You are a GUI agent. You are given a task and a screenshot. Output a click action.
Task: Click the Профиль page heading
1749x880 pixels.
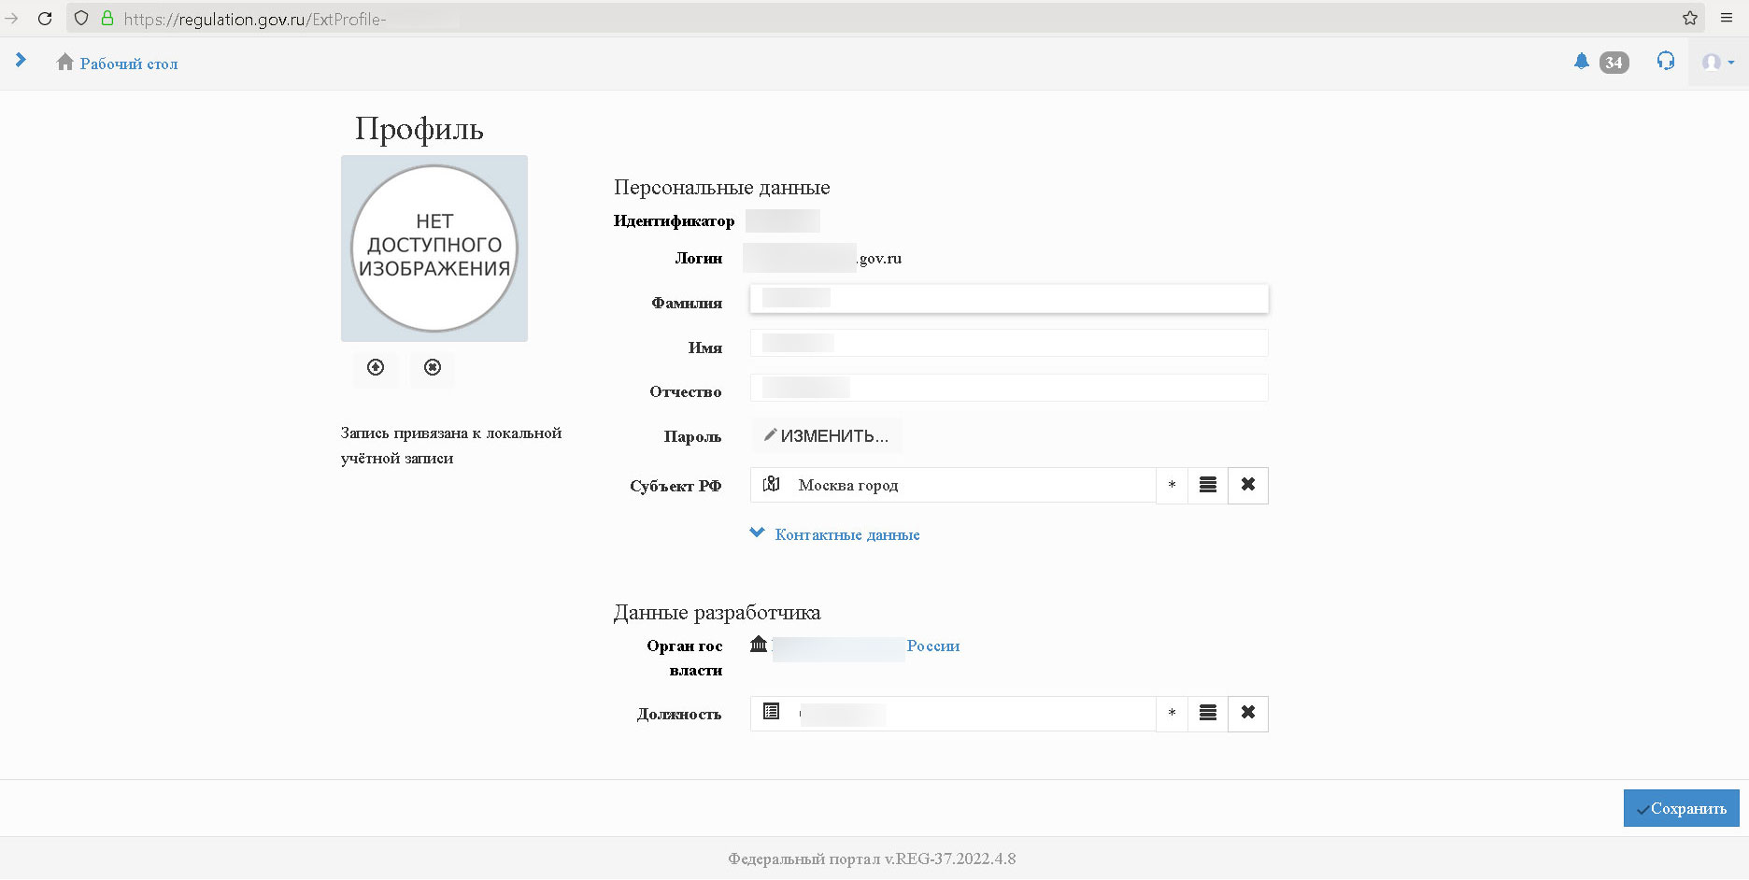tap(419, 129)
